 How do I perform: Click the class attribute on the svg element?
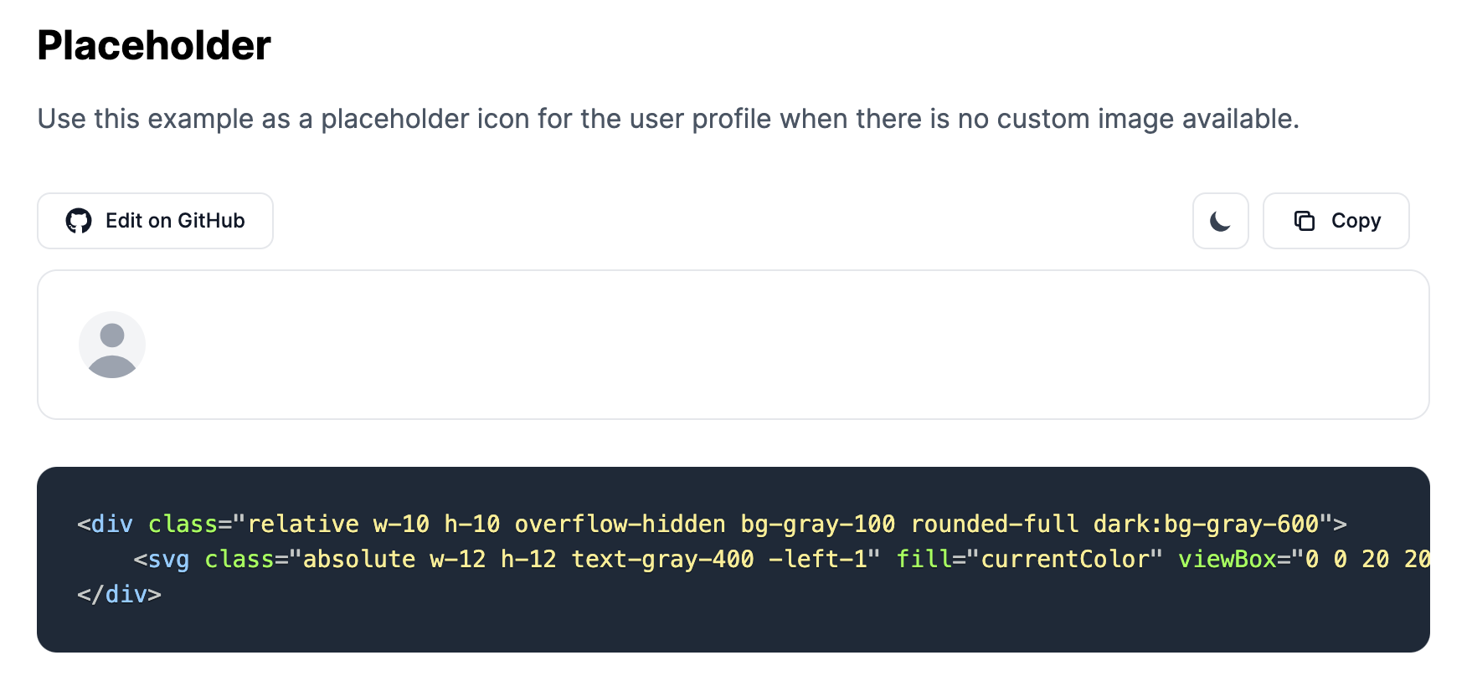[242, 558]
